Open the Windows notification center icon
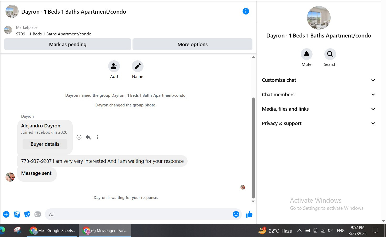This screenshot has width=386, height=237. 375,231
